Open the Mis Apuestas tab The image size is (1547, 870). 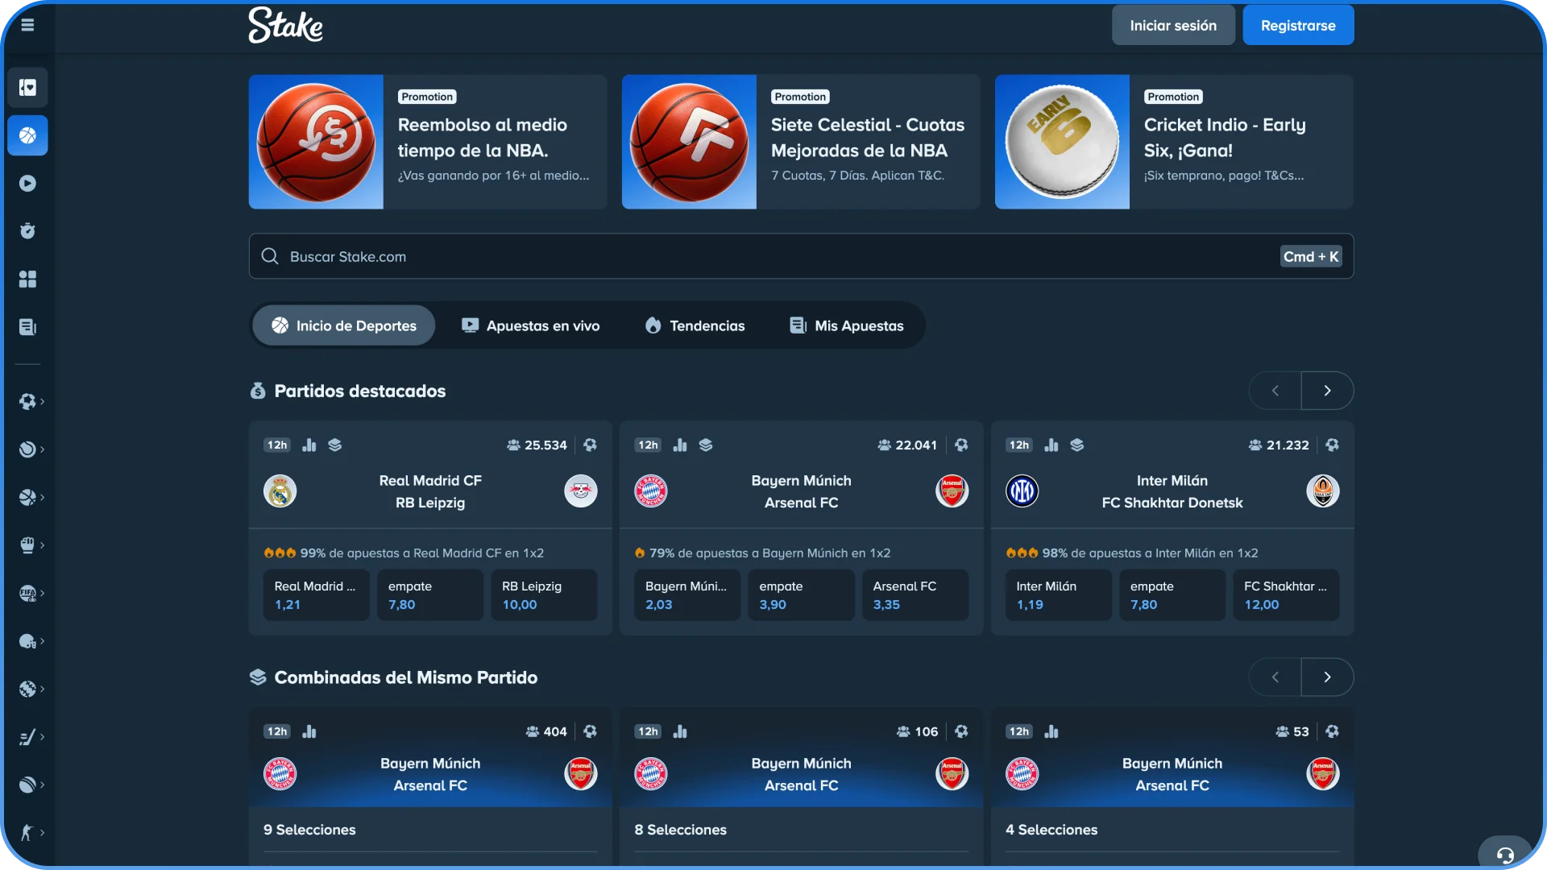[x=847, y=325]
